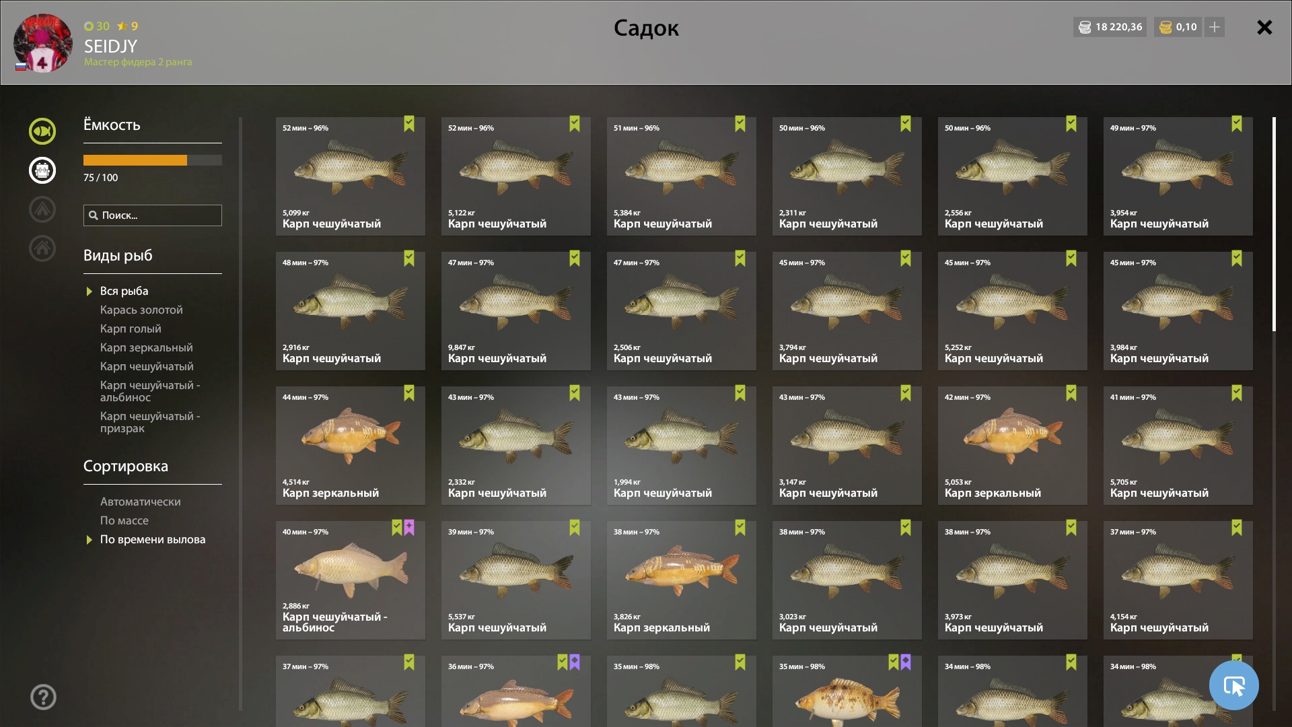1292x727 pixels.
Task: Sort fish Автоматически
Action: pos(141,501)
